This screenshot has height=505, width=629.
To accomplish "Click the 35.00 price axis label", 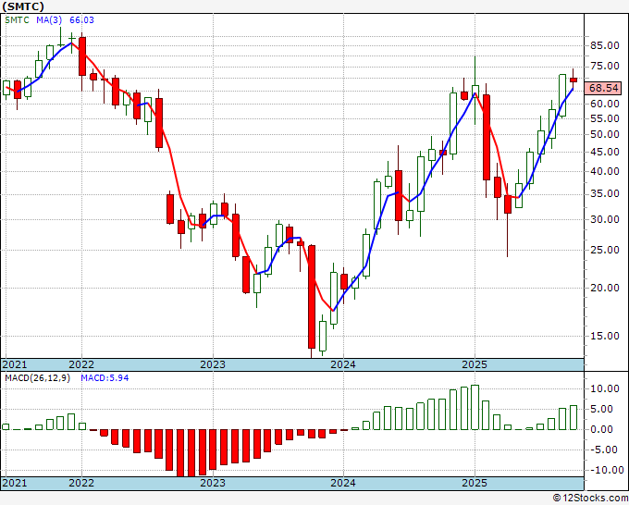I will 605,194.
